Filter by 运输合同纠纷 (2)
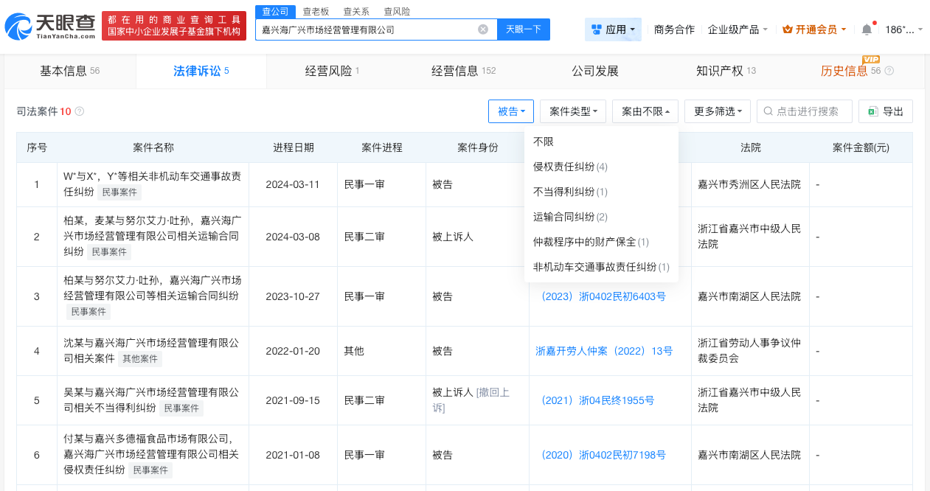Image resolution: width=930 pixels, height=491 pixels. 601,217
